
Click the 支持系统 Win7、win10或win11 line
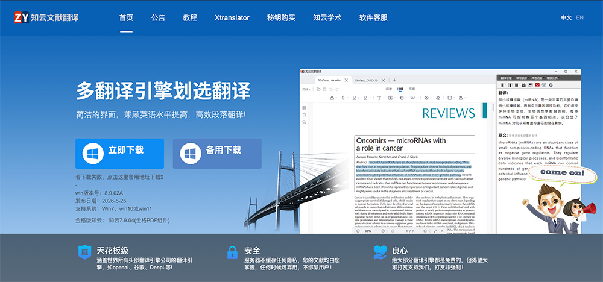(114, 208)
